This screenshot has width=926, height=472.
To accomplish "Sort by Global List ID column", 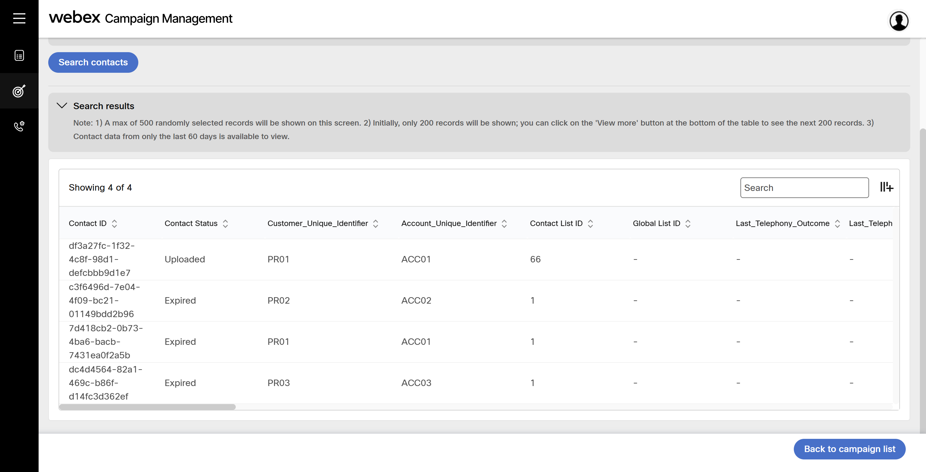I will tap(688, 224).
